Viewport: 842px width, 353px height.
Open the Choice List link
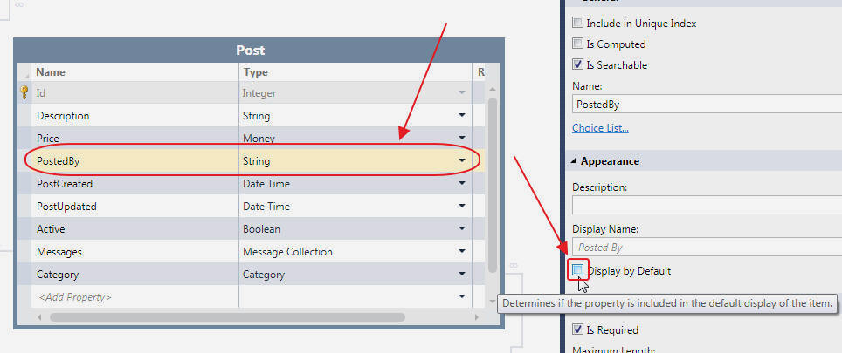[x=600, y=128]
